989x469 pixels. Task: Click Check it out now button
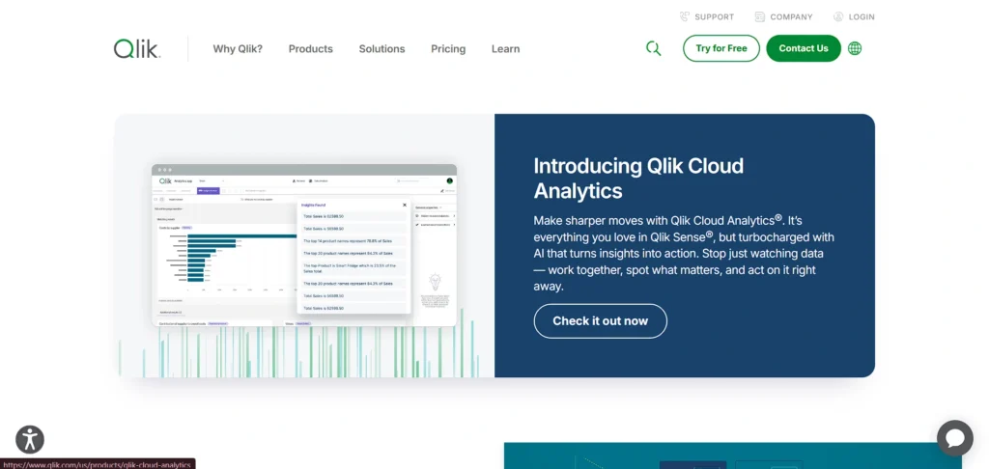[601, 320]
